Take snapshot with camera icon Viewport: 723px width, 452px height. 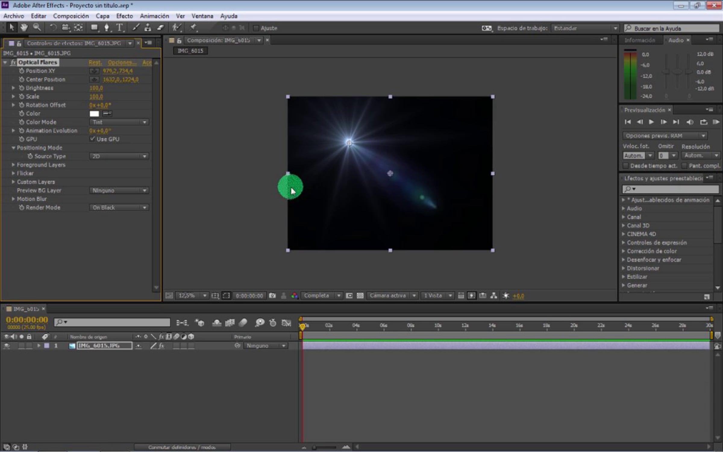(x=272, y=296)
